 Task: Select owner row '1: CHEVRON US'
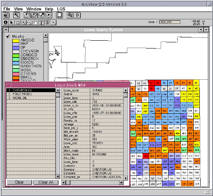tap(31, 90)
